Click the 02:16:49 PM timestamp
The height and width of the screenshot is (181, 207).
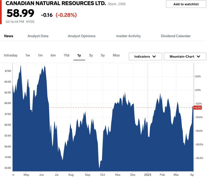(x=15, y=22)
